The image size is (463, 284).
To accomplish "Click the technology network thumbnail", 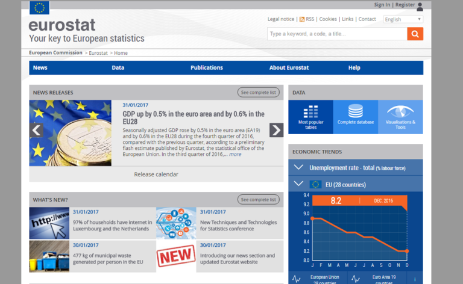I will [x=176, y=223].
